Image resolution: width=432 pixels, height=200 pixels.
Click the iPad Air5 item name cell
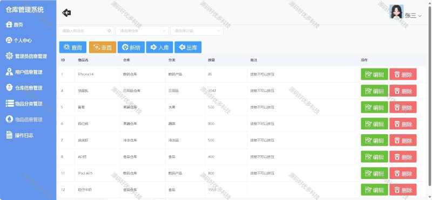[x=85, y=173]
